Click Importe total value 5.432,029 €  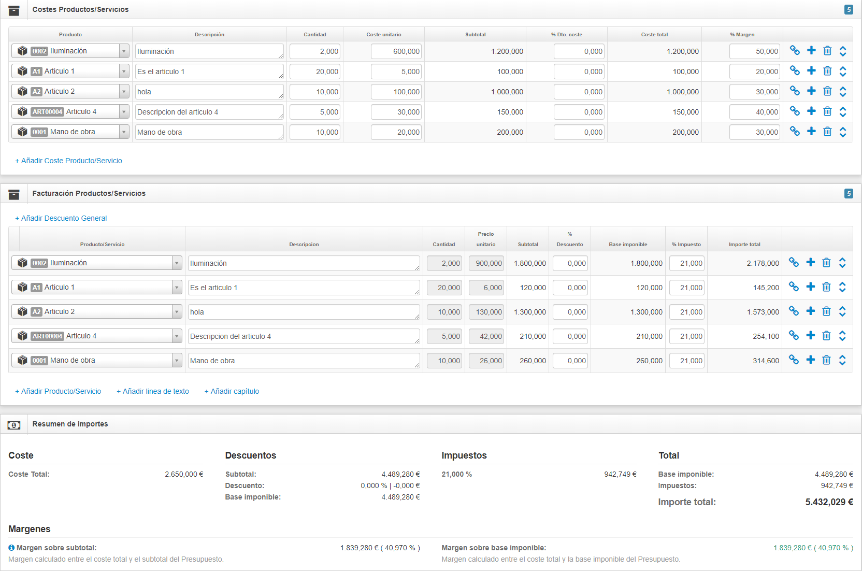829,502
